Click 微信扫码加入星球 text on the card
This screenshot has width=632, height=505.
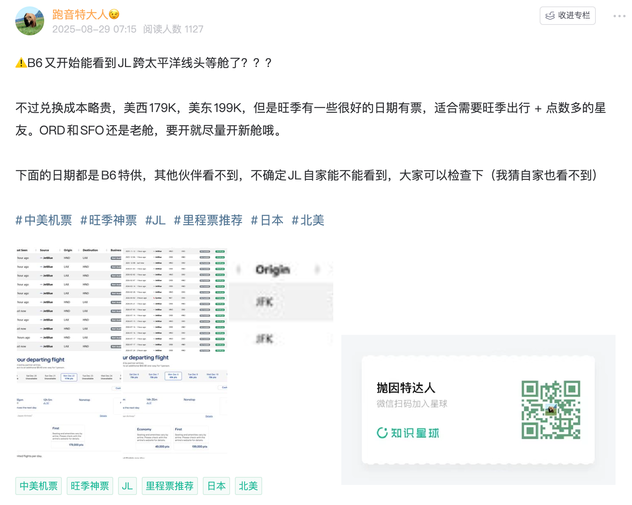[412, 403]
